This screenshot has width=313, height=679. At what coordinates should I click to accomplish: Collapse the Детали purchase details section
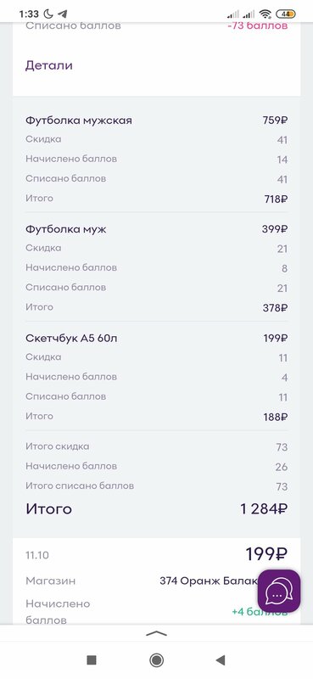pos(49,65)
